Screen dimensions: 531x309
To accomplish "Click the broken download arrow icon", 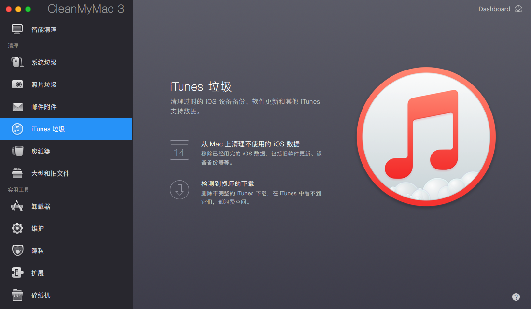I will click(180, 189).
